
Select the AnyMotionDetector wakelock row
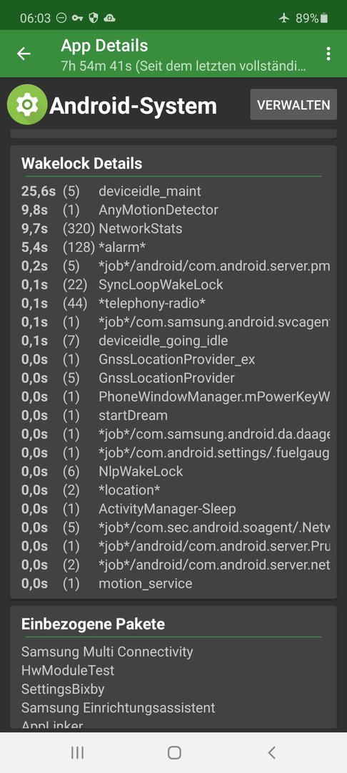174,210
